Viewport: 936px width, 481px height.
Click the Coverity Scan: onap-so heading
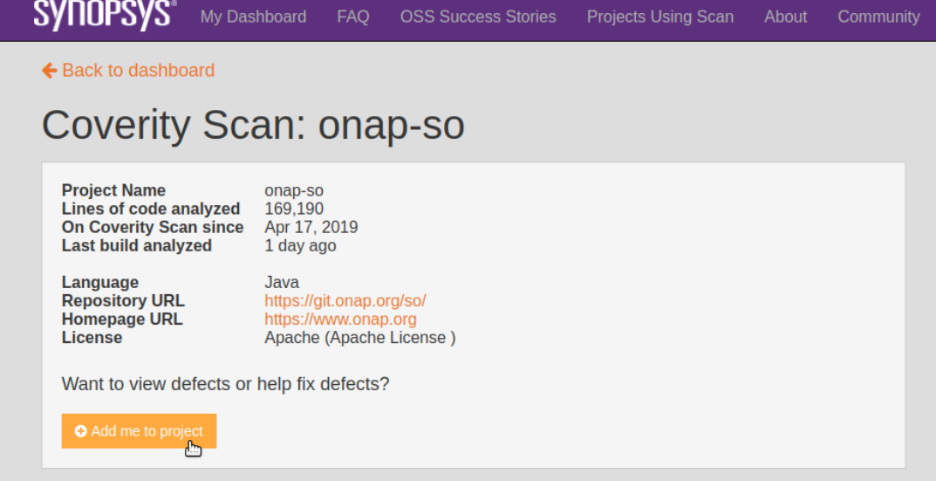(253, 125)
